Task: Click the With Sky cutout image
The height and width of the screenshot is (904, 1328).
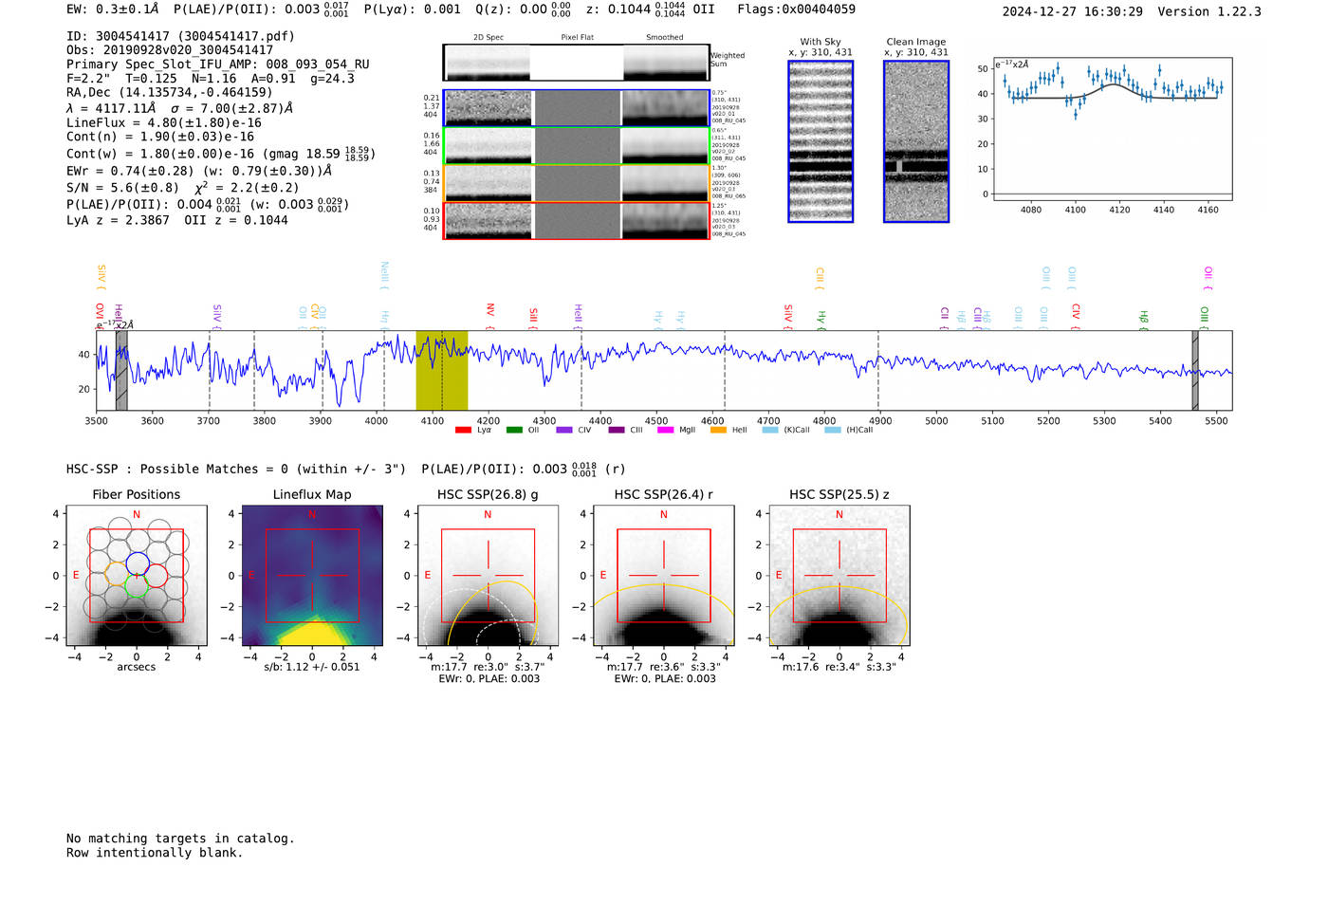Action: (x=821, y=141)
